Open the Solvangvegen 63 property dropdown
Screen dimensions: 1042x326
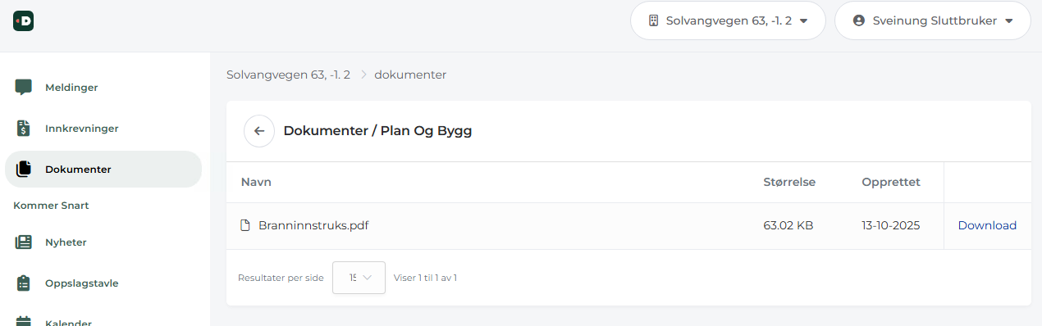[729, 20]
